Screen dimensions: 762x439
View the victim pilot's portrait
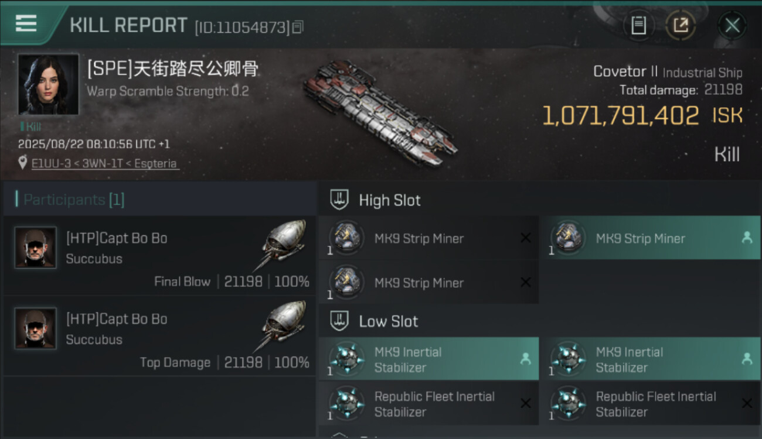48,84
